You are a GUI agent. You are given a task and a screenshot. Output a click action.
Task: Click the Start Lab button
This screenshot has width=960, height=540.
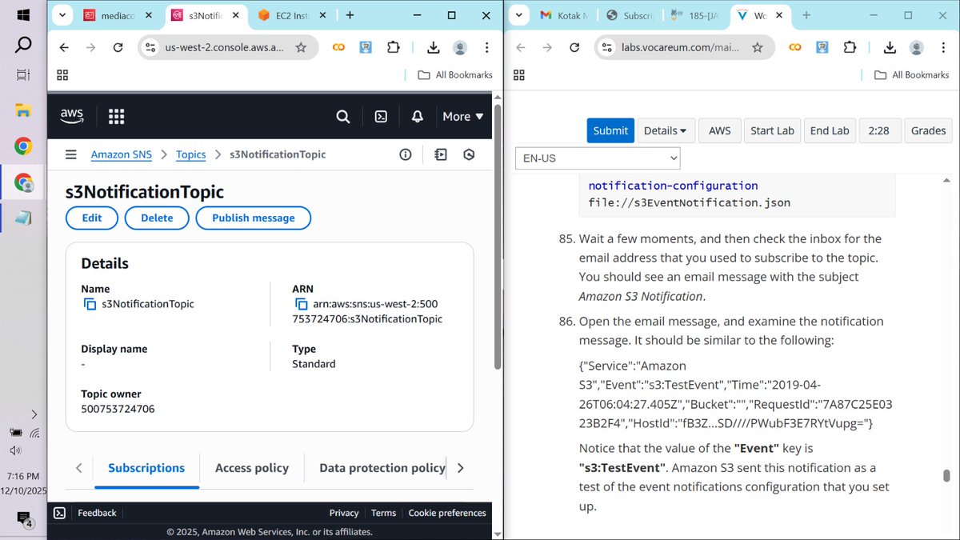pyautogui.click(x=772, y=130)
